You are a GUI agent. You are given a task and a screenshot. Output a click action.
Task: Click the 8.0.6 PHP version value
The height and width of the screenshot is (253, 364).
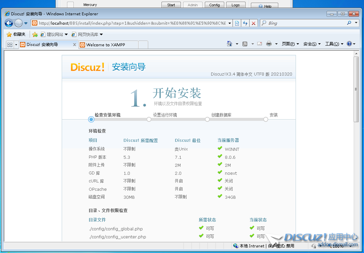(x=230, y=157)
